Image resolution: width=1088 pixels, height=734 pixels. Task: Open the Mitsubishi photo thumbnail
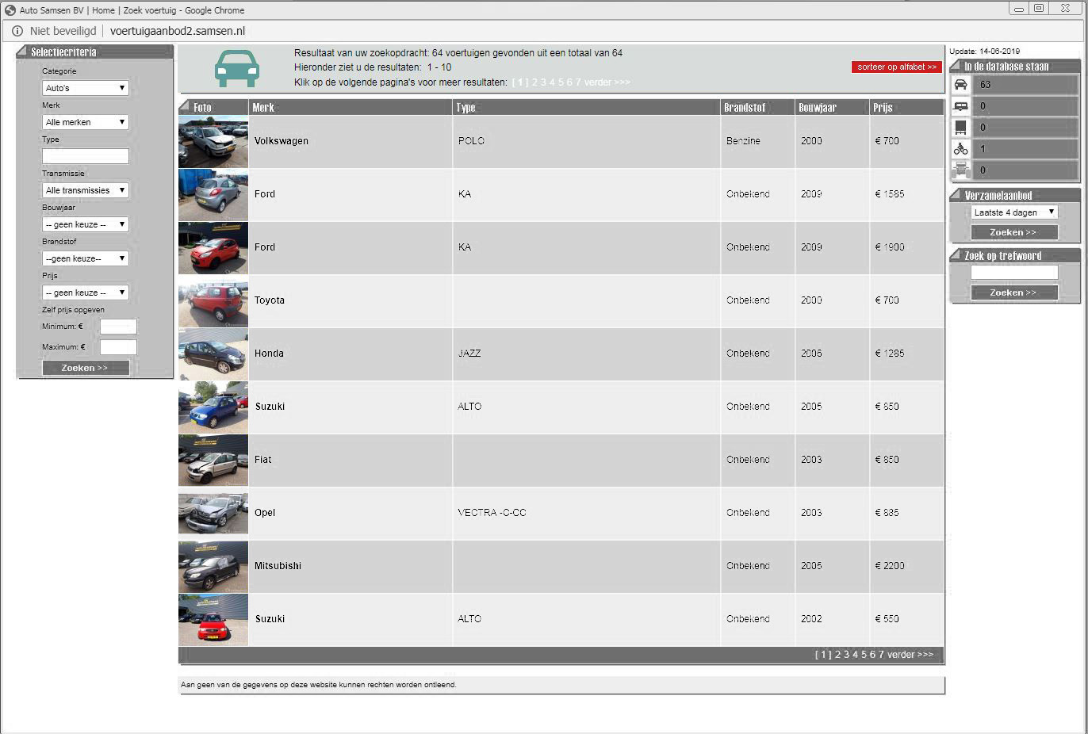point(213,566)
